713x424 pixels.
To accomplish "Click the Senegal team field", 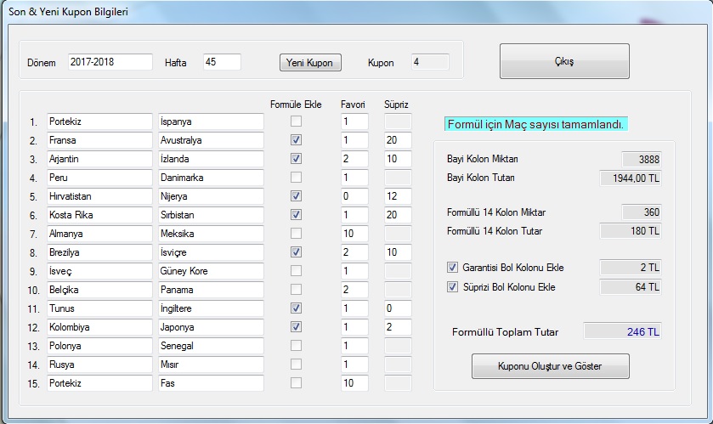I will coord(211,346).
